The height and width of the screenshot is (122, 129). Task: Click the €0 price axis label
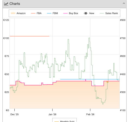point(7,110)
